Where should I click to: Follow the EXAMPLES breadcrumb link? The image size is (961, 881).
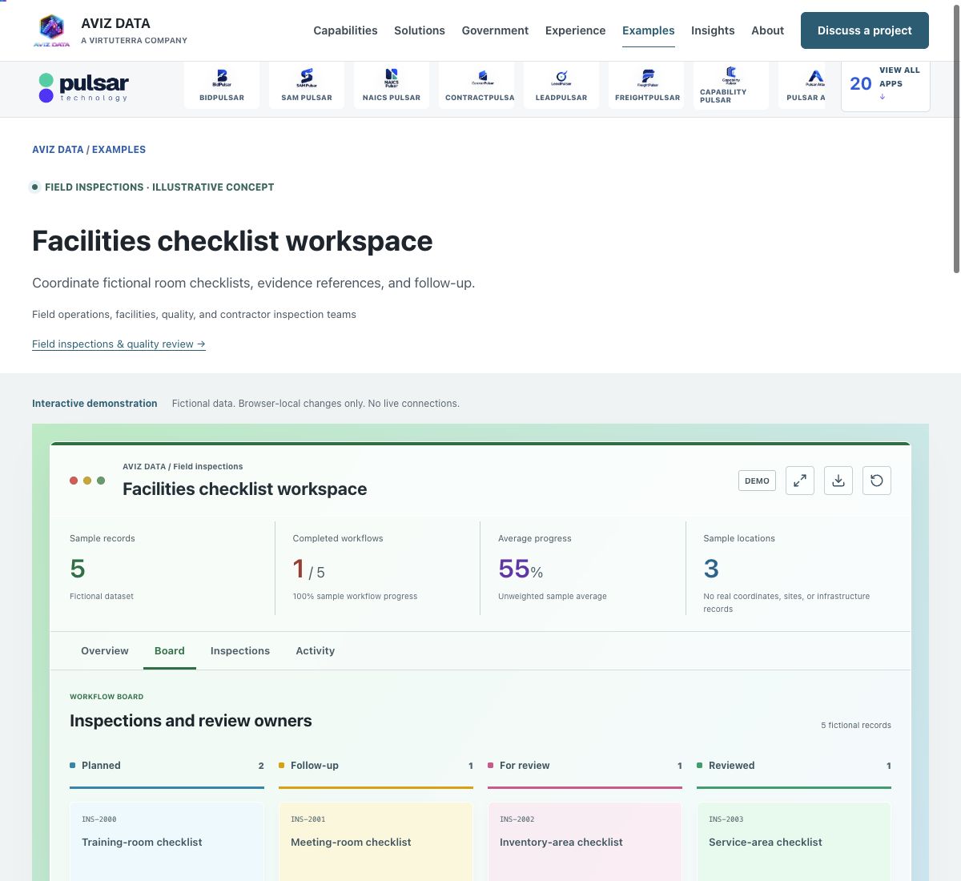coord(119,150)
